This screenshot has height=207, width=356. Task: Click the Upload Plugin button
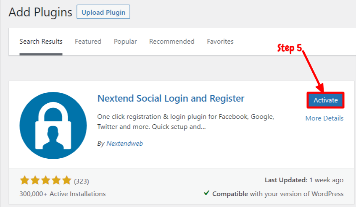pos(103,12)
